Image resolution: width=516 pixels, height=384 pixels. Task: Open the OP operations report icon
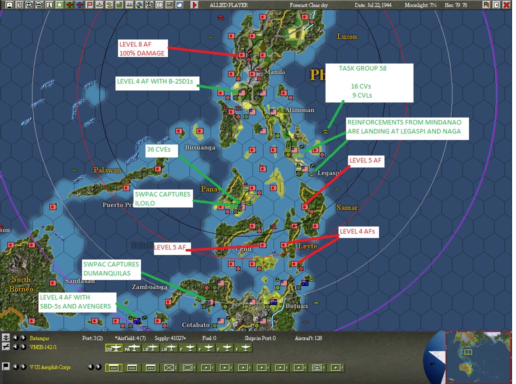coord(159,4)
